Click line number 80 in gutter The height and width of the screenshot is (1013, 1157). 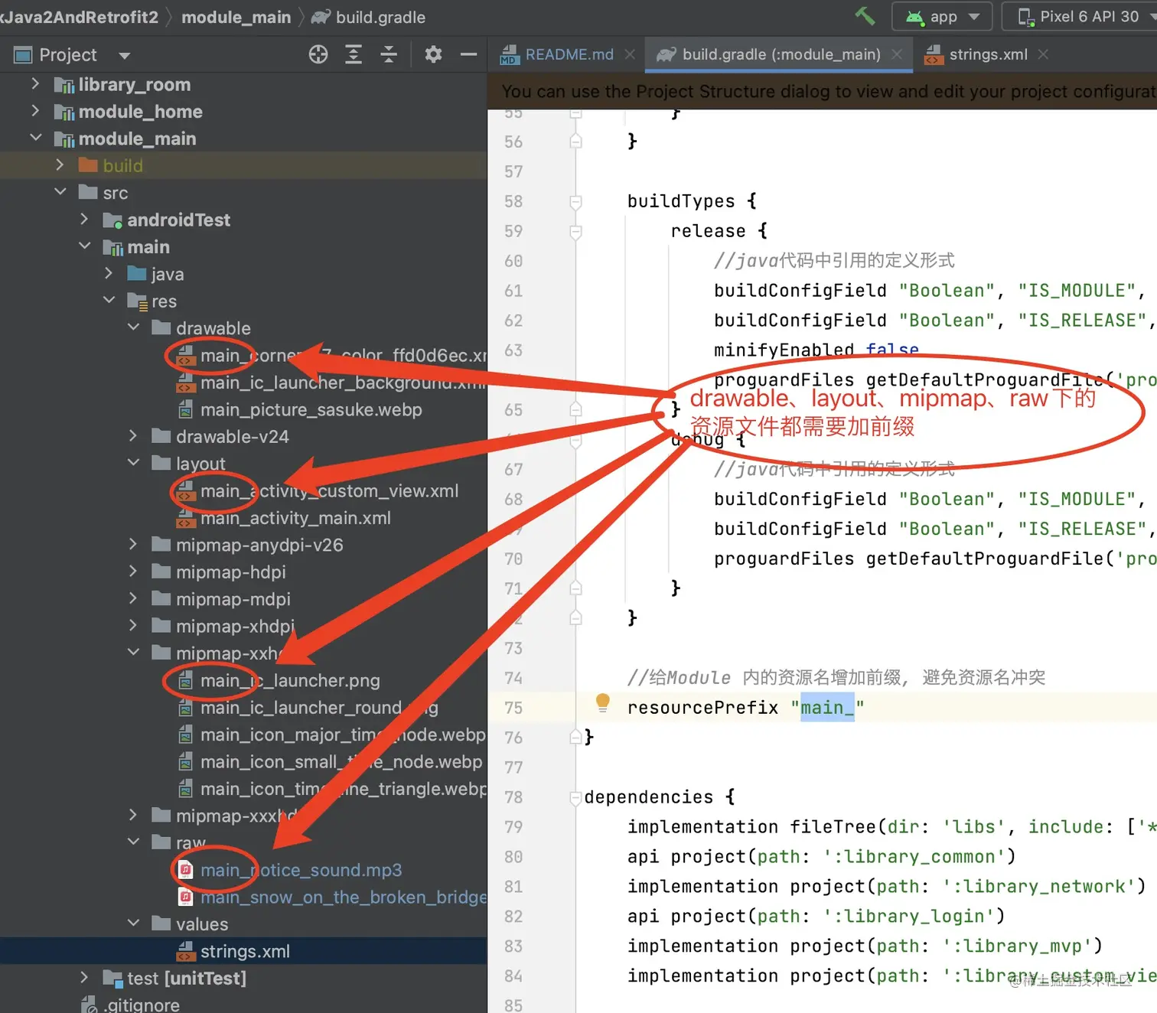[x=513, y=857]
